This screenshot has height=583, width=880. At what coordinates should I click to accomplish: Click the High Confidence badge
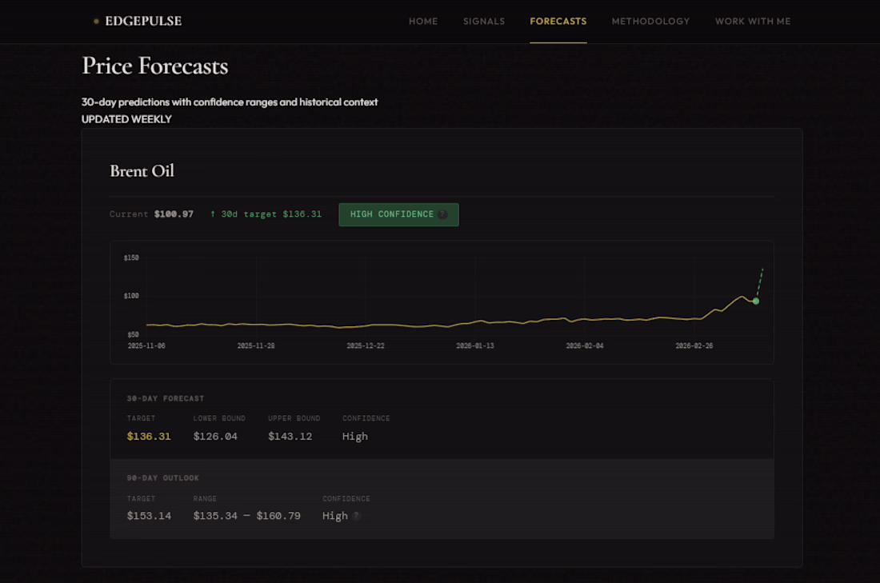point(392,214)
